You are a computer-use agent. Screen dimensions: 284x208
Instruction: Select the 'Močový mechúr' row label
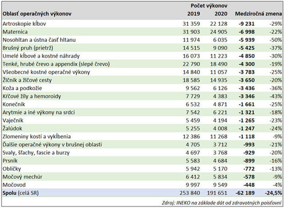23,177
